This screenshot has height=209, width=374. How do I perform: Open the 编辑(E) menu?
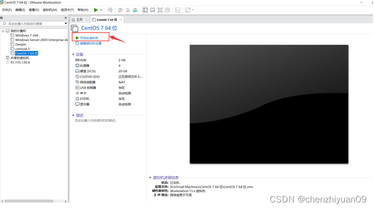pos(20,10)
